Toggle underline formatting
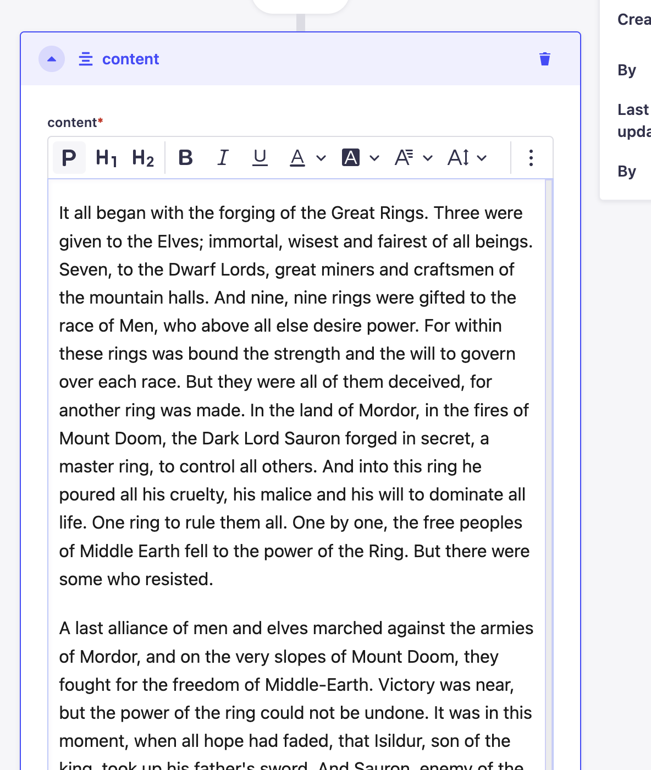The image size is (651, 770). tap(260, 158)
